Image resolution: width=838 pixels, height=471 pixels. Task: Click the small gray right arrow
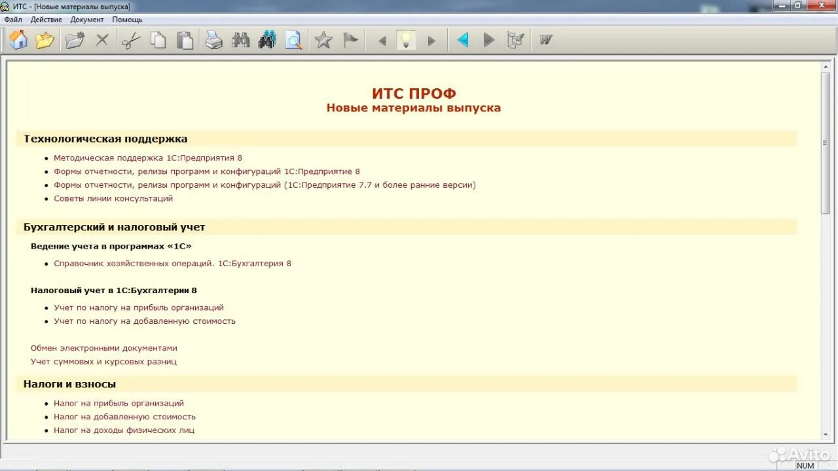pos(431,41)
